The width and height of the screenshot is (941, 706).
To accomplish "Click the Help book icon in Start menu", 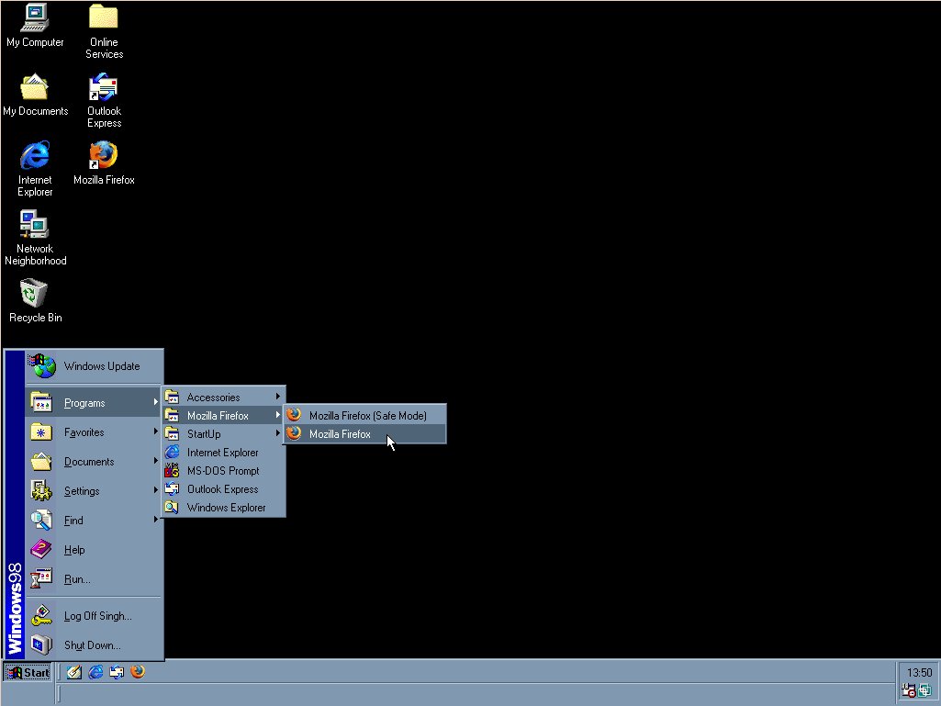I will pos(41,549).
